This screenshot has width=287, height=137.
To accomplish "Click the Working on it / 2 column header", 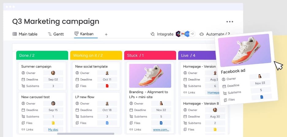I will point(96,55).
